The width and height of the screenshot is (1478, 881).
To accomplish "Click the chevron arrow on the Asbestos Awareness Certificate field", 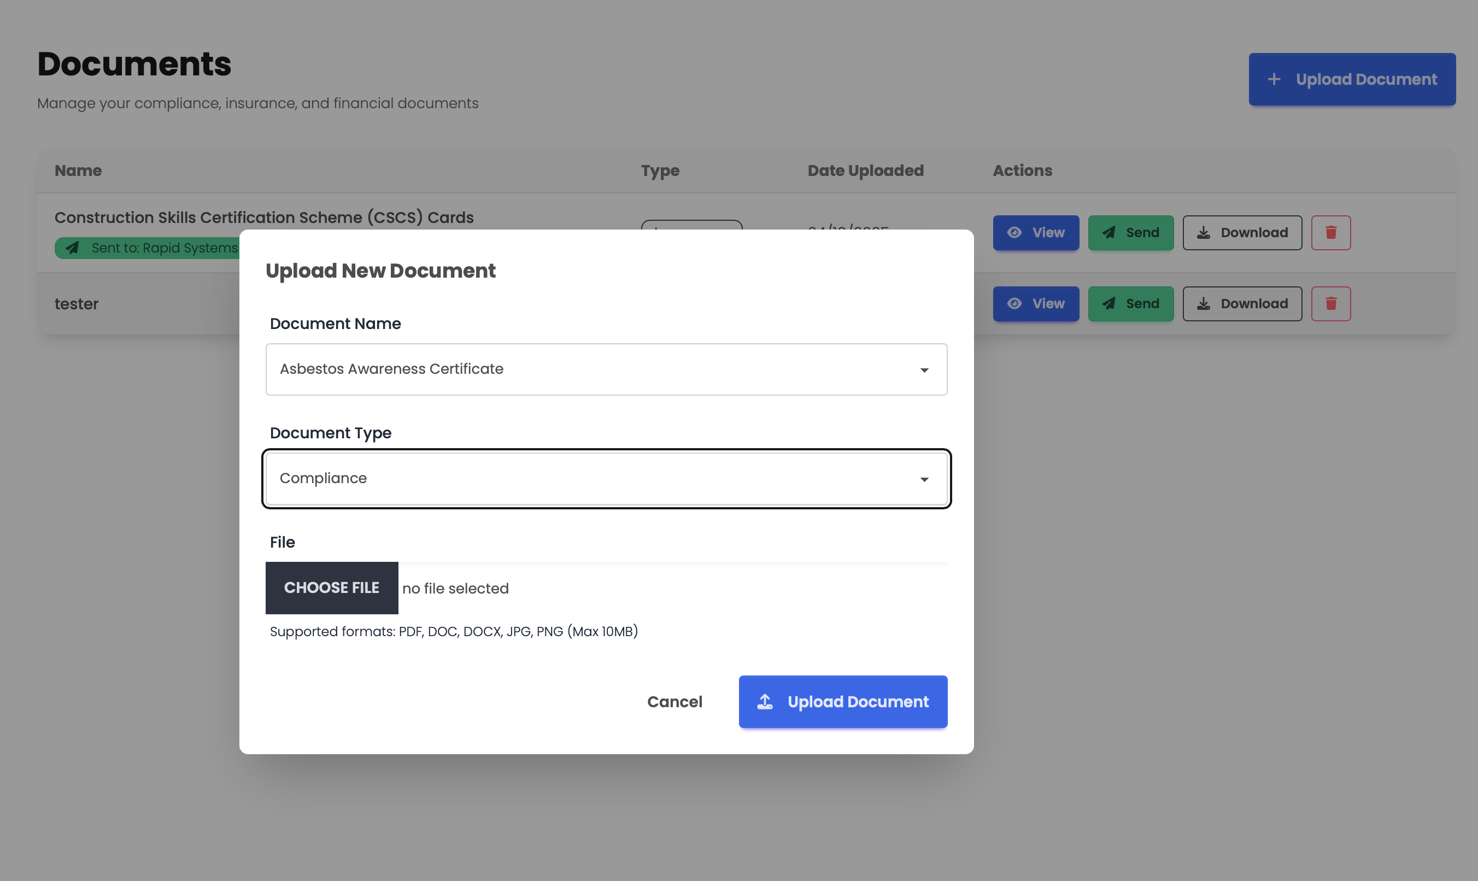I will 924,369.
